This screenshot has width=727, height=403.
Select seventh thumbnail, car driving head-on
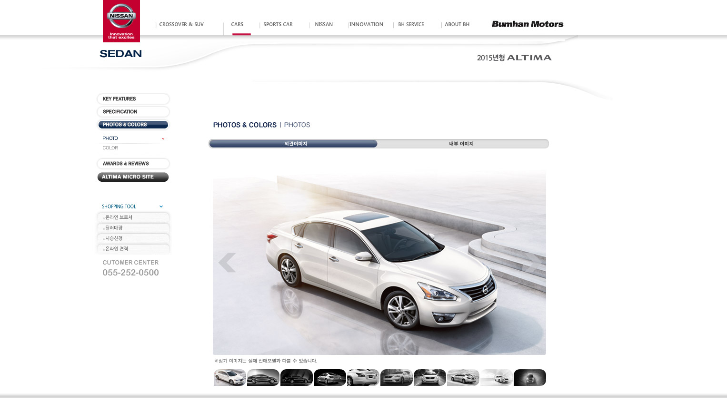(430, 378)
